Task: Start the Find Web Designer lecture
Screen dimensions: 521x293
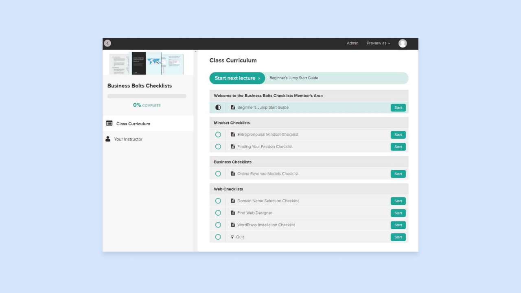Action: pos(398,213)
